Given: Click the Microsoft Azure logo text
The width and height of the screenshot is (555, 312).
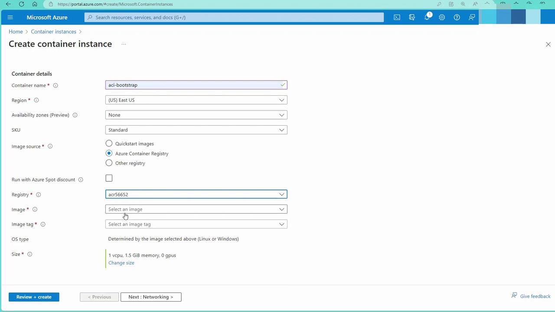Looking at the screenshot, I should point(47,17).
